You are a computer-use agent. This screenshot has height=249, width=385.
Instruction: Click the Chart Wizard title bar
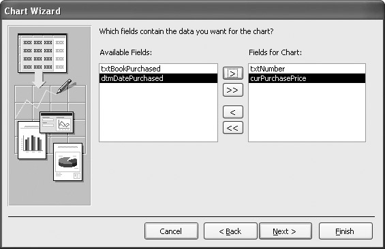(192, 11)
